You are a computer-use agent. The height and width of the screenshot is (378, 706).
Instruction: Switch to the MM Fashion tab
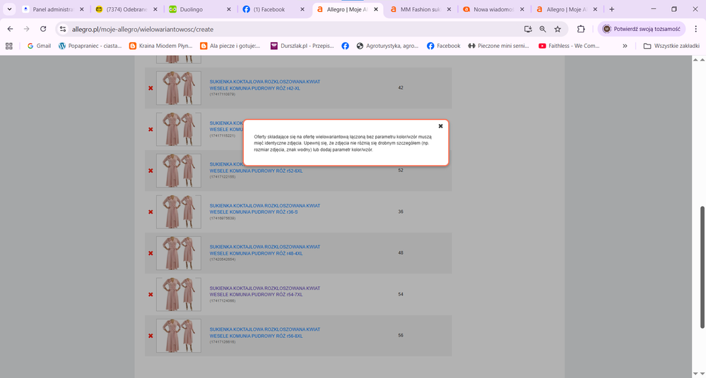(420, 9)
